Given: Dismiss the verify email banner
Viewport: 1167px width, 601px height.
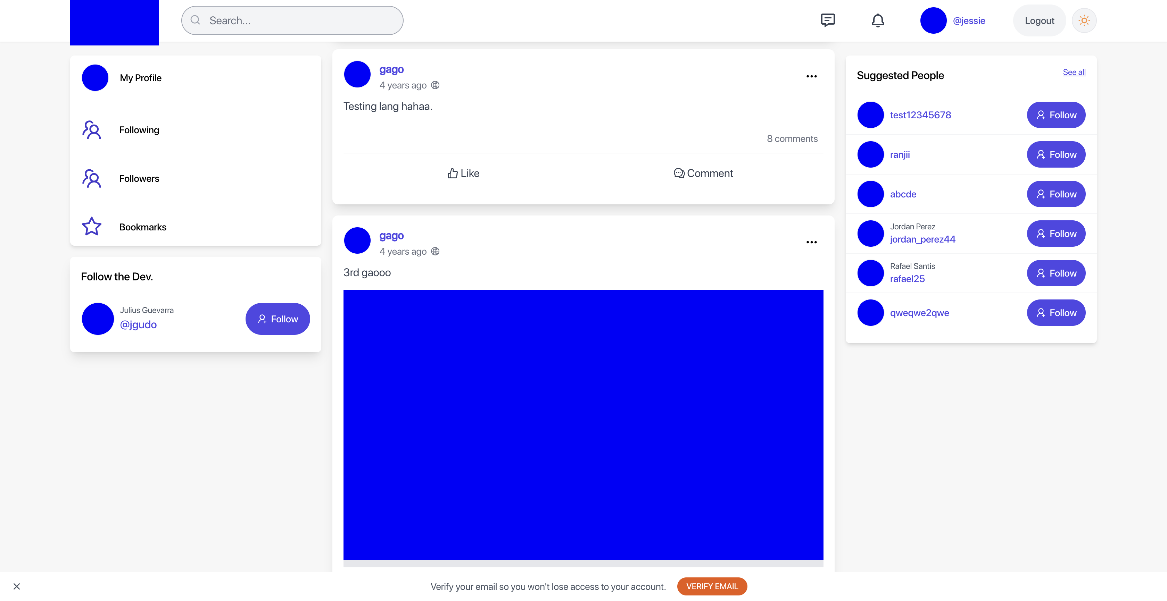Looking at the screenshot, I should click(17, 586).
